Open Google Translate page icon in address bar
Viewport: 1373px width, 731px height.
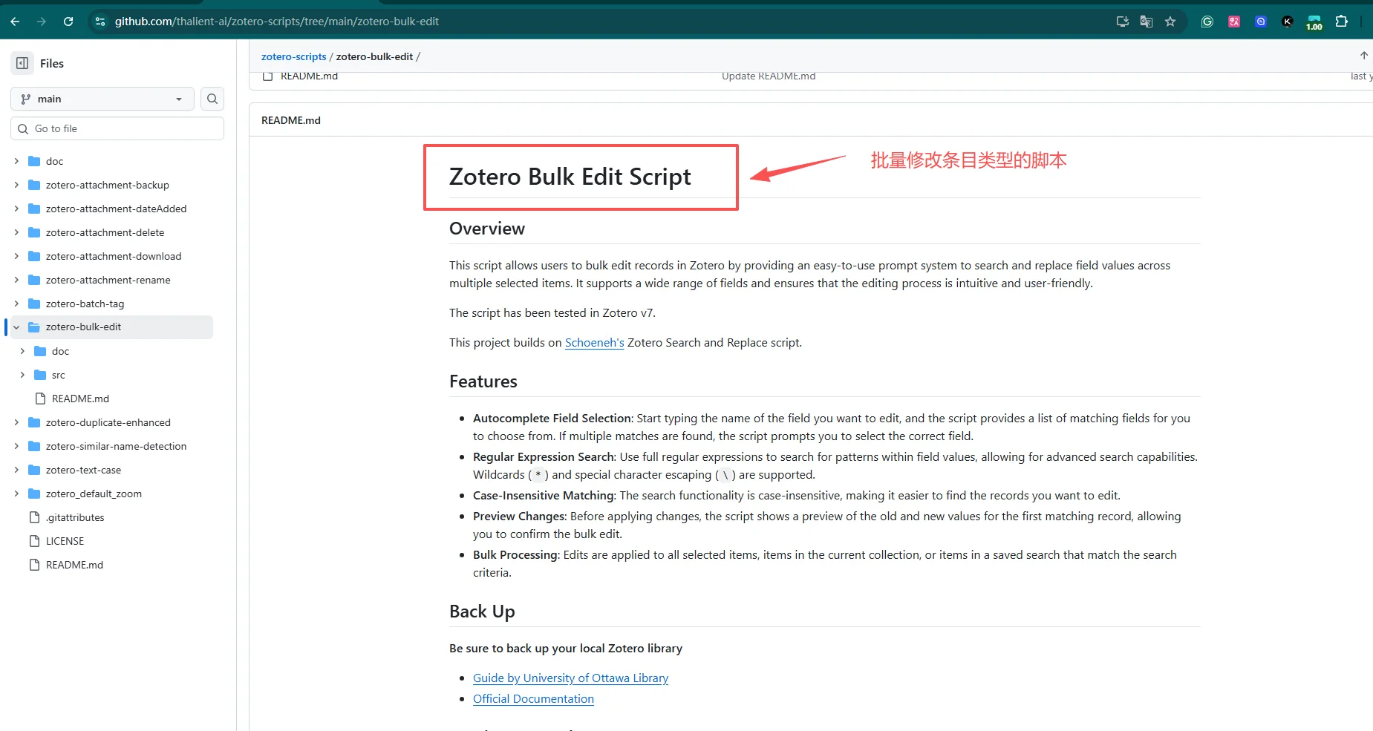[x=1146, y=22]
